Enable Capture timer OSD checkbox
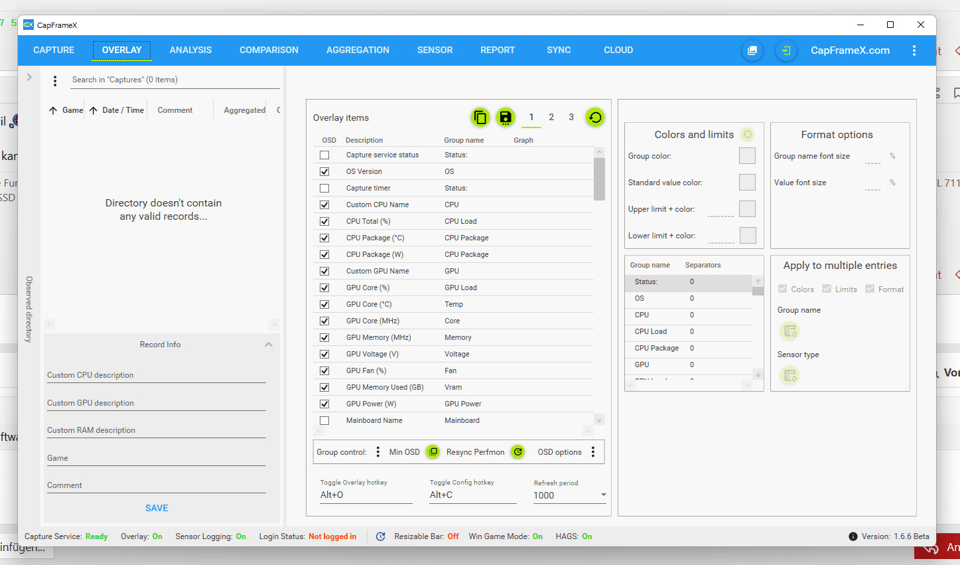The image size is (960, 565). click(324, 188)
